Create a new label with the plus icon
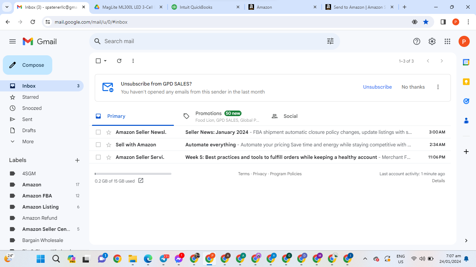Viewport: 476px width, 267px height. [77, 160]
